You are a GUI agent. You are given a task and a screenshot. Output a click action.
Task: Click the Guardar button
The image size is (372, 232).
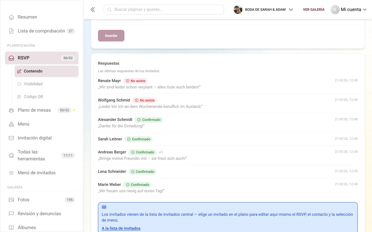tap(111, 36)
